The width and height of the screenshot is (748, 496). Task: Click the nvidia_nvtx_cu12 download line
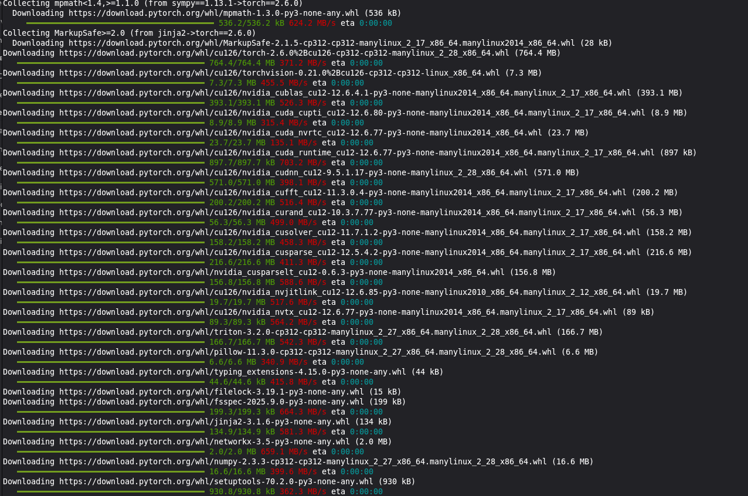[329, 312]
